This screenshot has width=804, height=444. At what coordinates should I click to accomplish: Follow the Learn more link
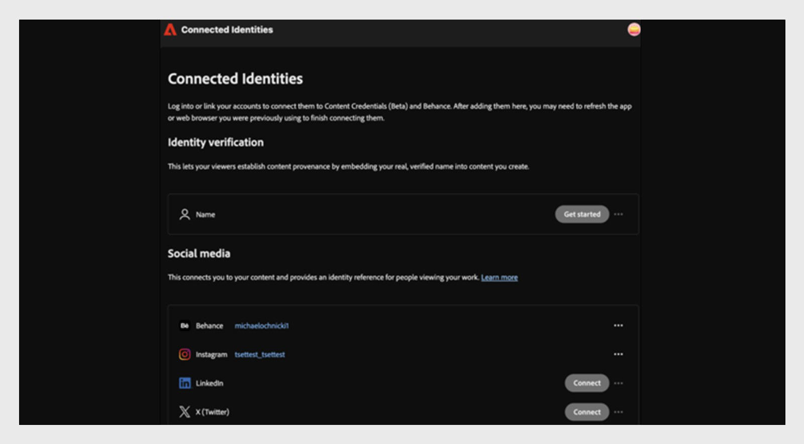pos(499,277)
